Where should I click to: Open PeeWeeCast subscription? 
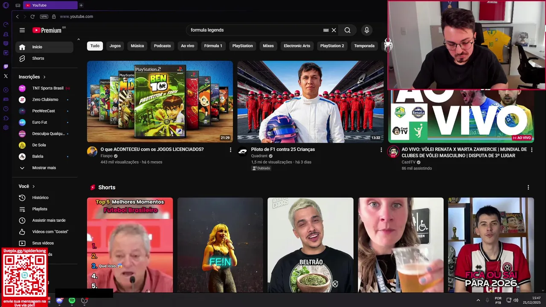(44, 111)
